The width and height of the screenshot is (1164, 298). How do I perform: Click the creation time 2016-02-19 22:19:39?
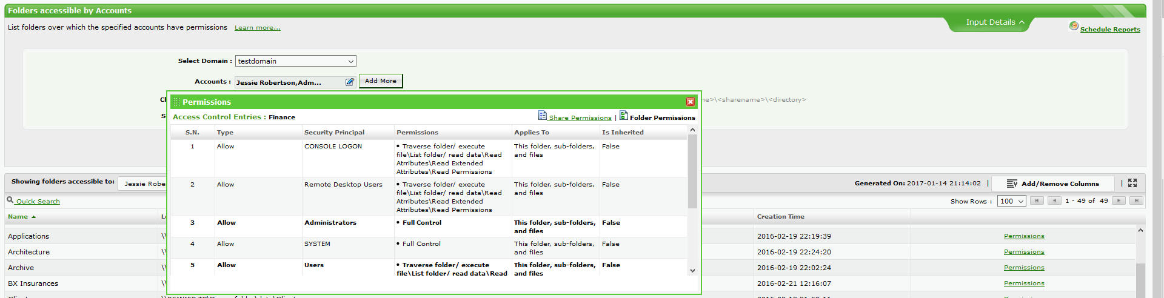[x=794, y=236]
